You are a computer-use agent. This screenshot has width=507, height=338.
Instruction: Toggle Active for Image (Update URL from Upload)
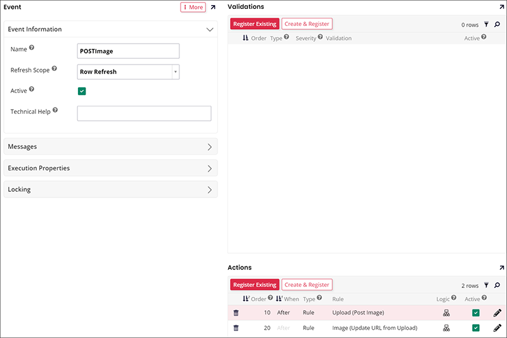coord(476,328)
